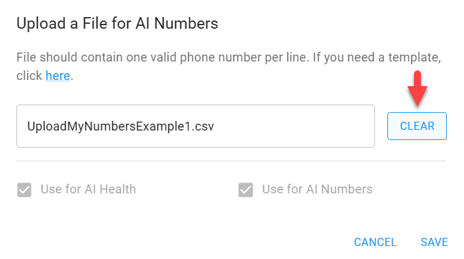464x259 pixels.
Task: Select the file name text UploadMyNumbersExample1.csv
Action: [x=120, y=126]
